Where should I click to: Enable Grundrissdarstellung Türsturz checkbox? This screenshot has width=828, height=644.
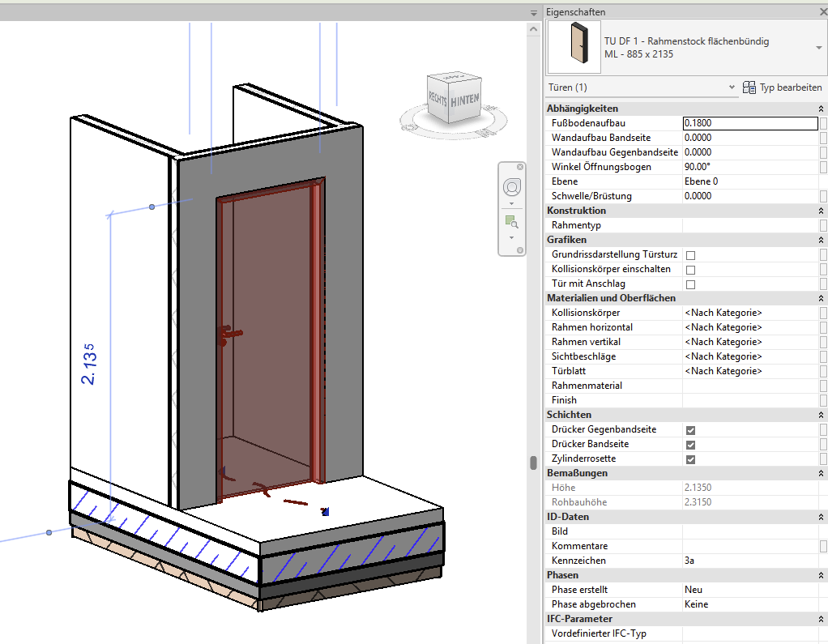coord(690,255)
